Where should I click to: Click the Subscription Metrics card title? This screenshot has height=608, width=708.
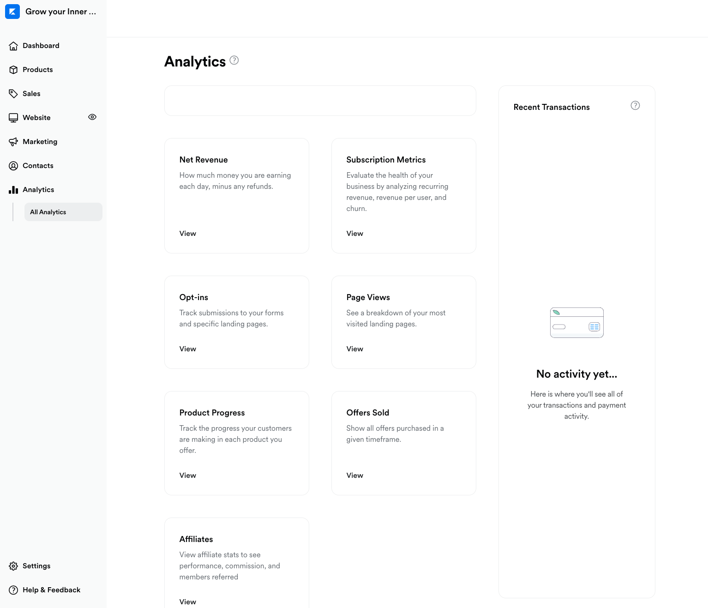[386, 160]
